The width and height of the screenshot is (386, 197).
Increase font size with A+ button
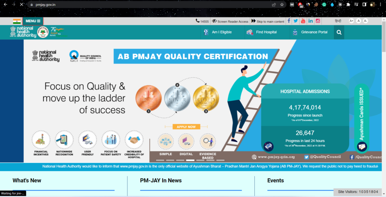pyautogui.click(x=351, y=21)
